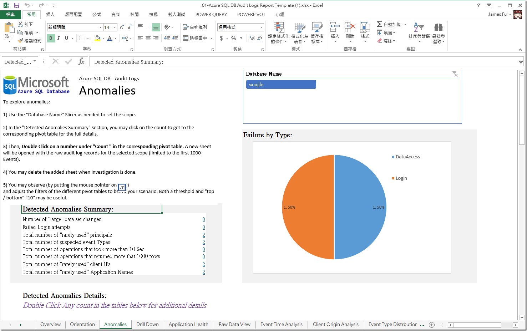This screenshot has height=331, width=527.
Task: Save the workbook with the floppy icon
Action: tap(16, 5)
